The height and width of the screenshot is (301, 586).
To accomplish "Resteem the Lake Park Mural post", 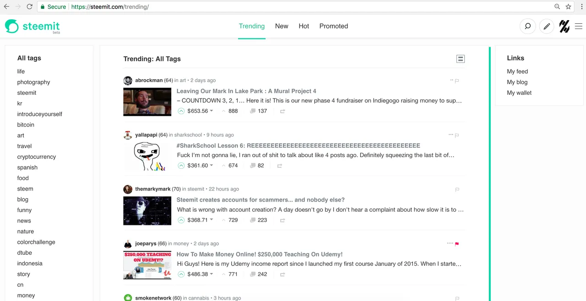I will [x=282, y=111].
